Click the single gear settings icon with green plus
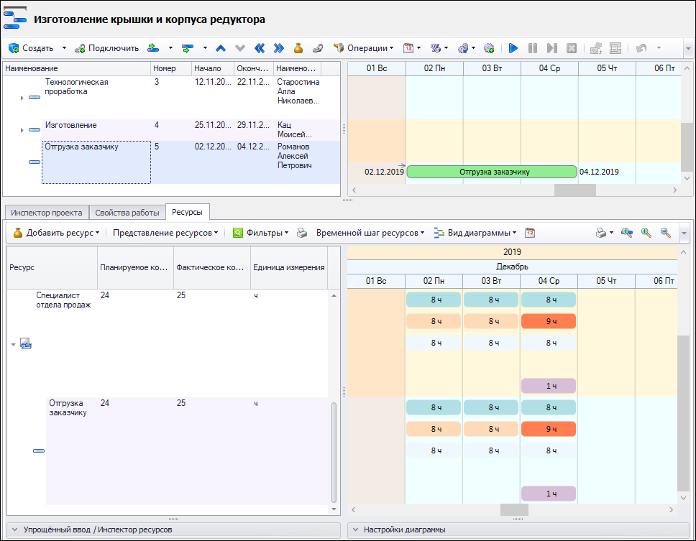The image size is (696, 541). coord(489,48)
